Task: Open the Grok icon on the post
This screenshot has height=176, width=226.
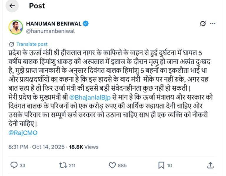Action: pos(202,24)
